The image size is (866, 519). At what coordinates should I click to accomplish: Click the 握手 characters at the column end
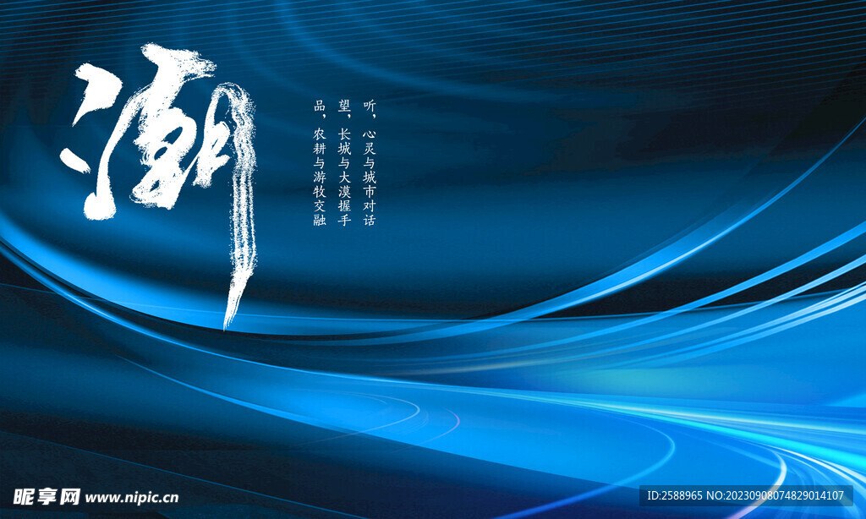pos(344,212)
